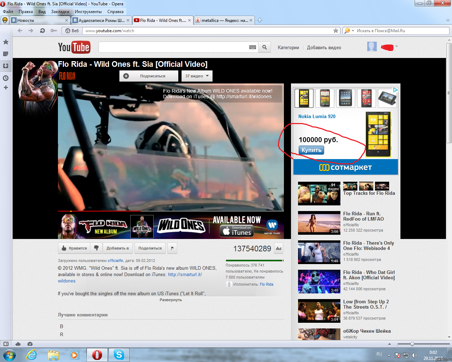
Task: Open the Инструменты menu
Action: tap(88, 12)
